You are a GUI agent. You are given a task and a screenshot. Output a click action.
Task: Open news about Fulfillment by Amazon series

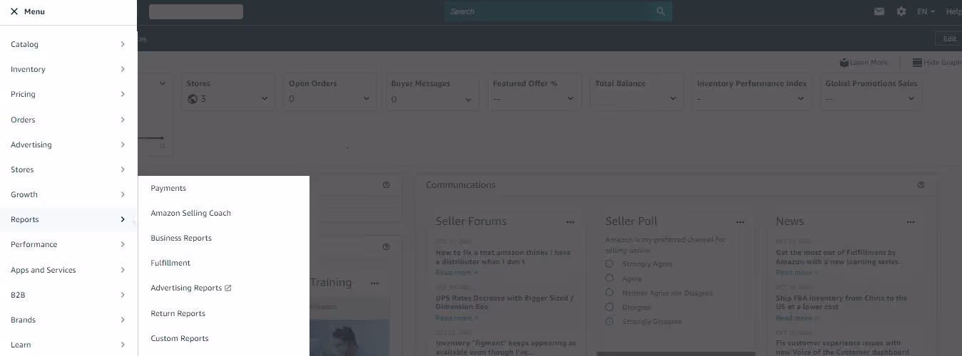[x=838, y=257]
